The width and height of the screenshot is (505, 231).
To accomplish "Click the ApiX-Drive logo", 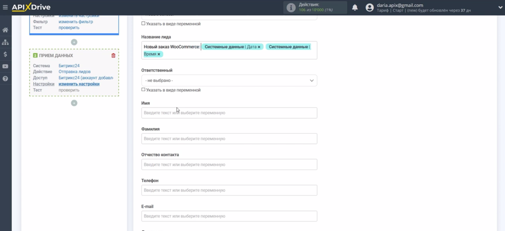I will [x=31, y=7].
